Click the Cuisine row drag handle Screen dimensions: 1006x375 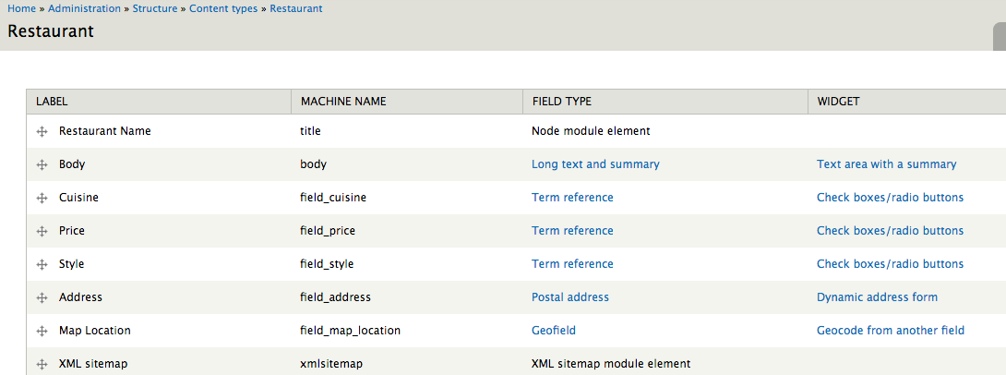click(x=42, y=199)
